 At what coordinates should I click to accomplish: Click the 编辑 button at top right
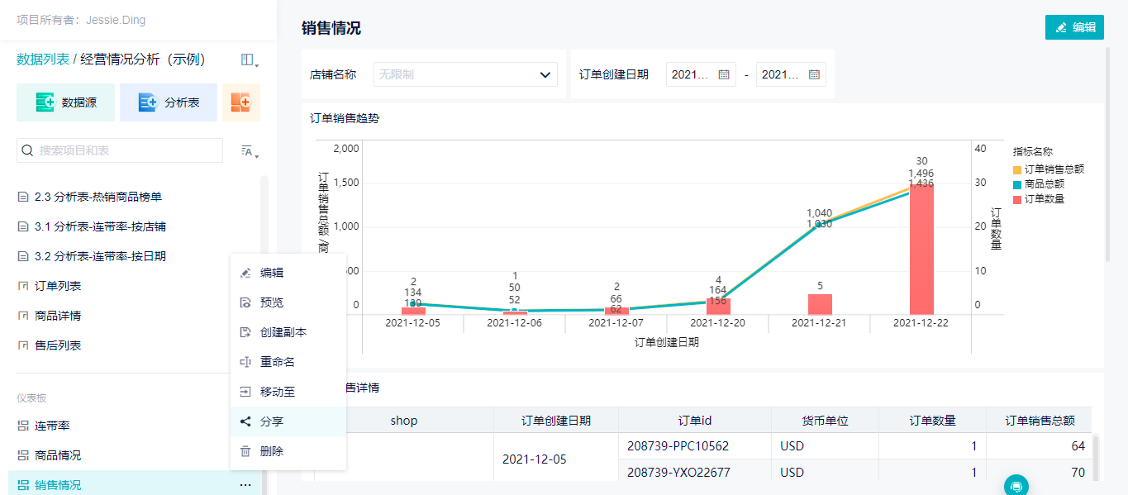(x=1074, y=27)
